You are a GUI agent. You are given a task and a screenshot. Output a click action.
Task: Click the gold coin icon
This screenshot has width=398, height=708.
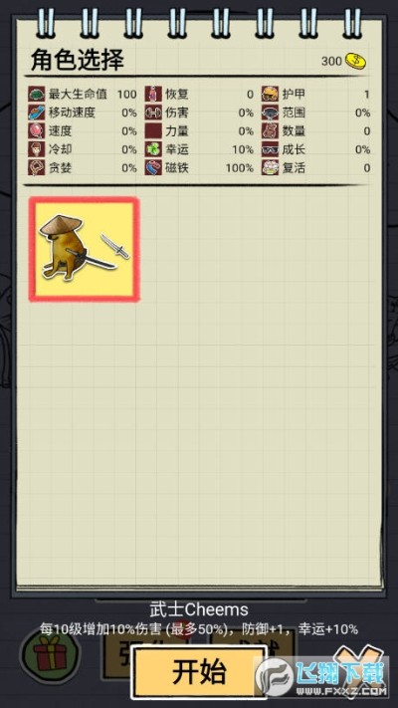click(355, 61)
